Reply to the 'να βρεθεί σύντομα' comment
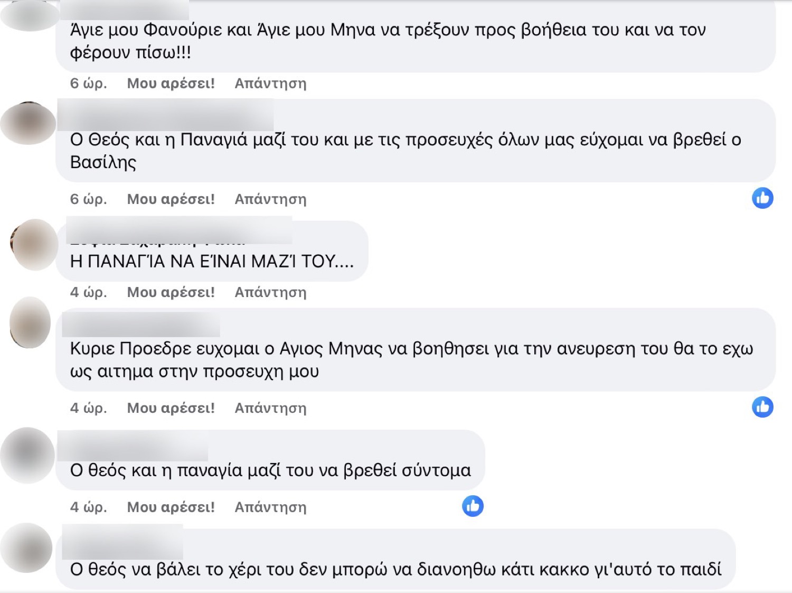Screen dimensions: 792x593 pos(270,507)
